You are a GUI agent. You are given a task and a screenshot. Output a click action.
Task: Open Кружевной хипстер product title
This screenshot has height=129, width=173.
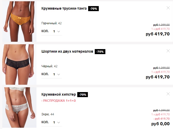(59, 94)
